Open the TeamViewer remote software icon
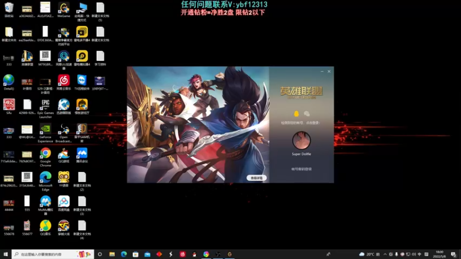Screen dimensions: 461x259 click(x=82, y=82)
